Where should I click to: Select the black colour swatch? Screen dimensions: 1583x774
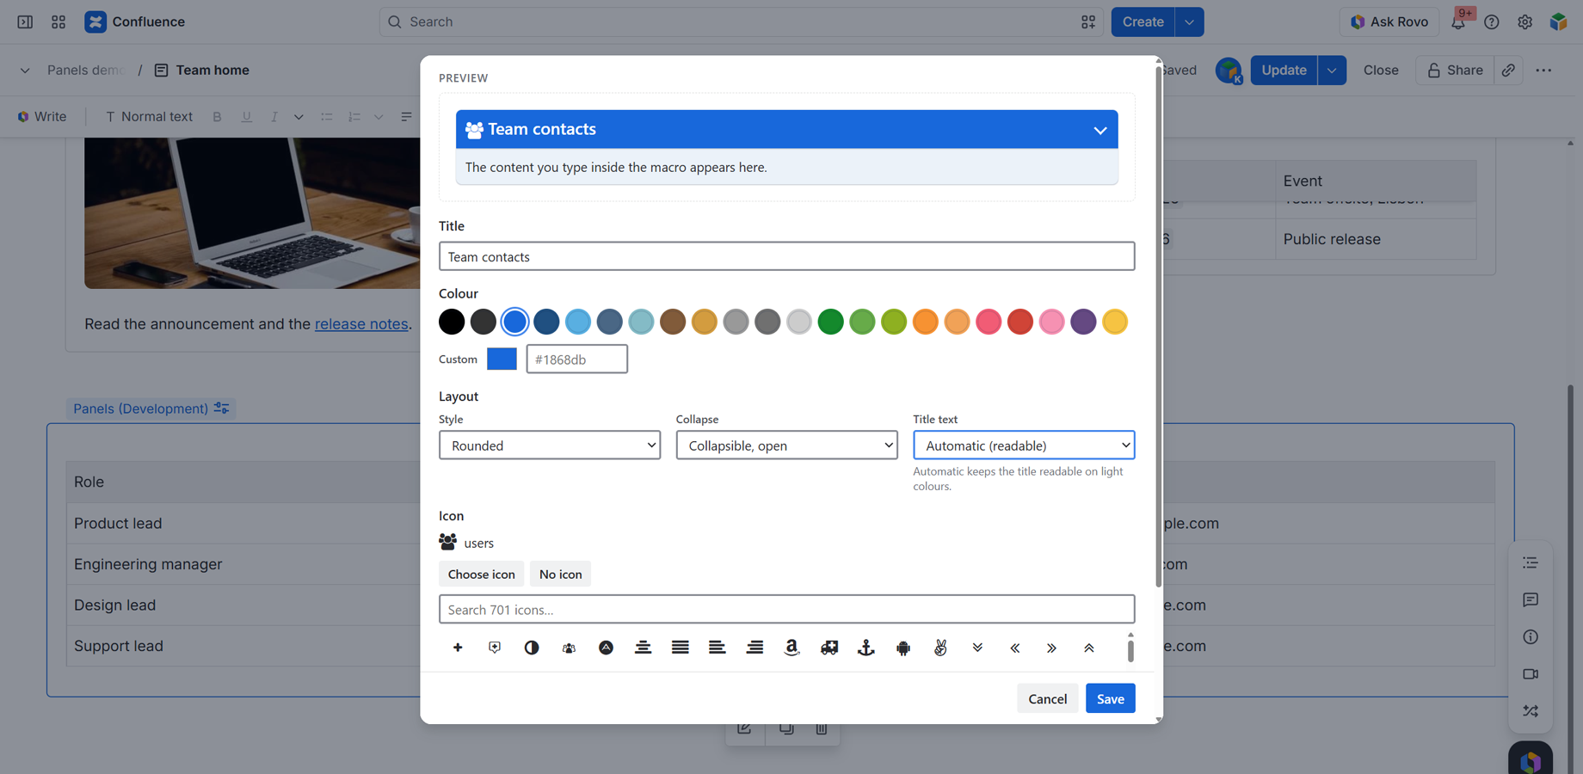pyautogui.click(x=452, y=322)
